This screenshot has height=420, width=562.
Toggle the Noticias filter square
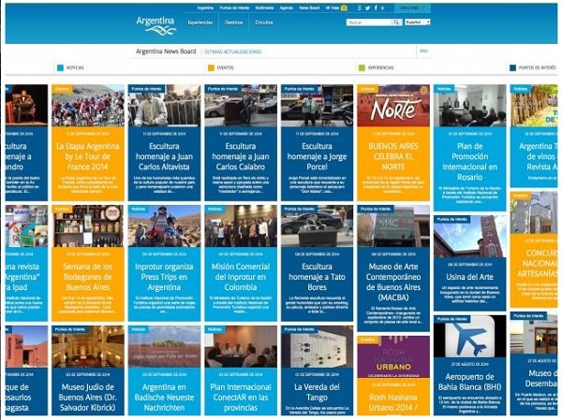(x=60, y=68)
